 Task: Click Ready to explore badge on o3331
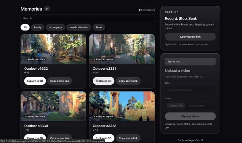point(104,59)
